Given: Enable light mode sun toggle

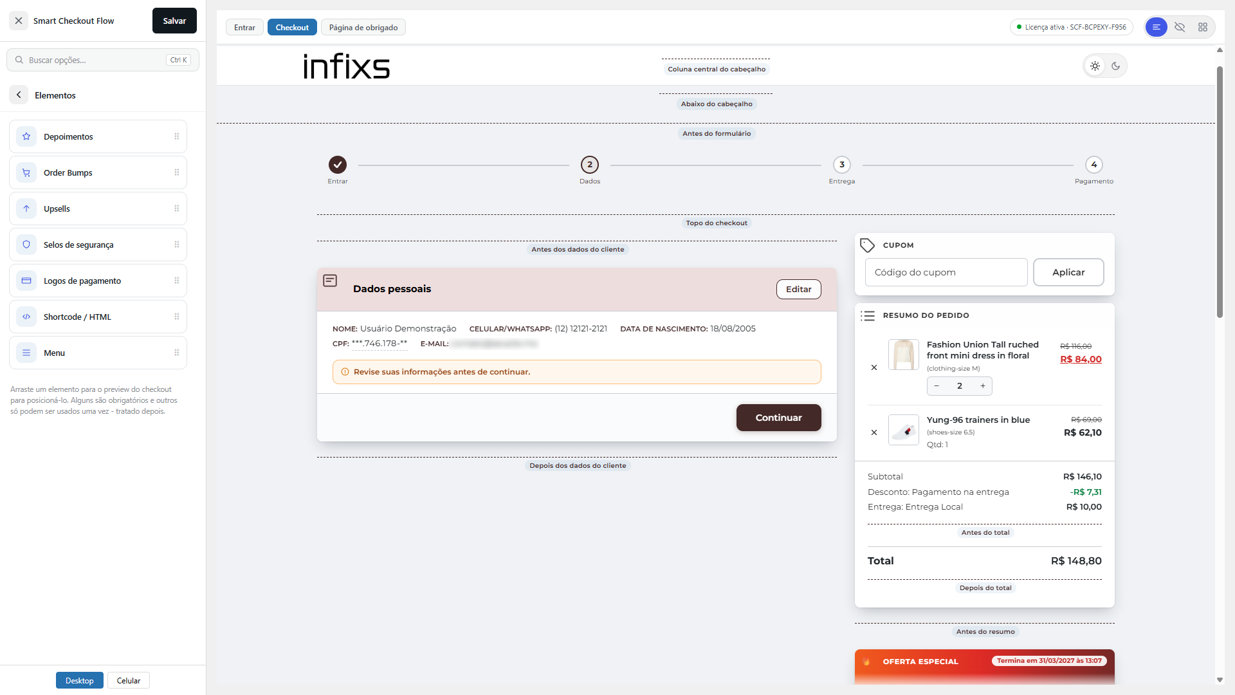Looking at the screenshot, I should click(x=1095, y=66).
